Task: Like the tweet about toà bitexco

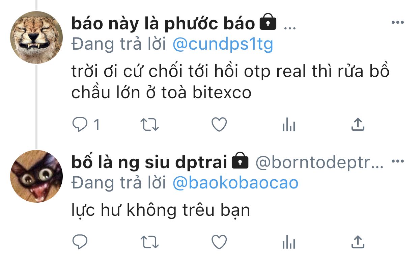Action: 219,125
